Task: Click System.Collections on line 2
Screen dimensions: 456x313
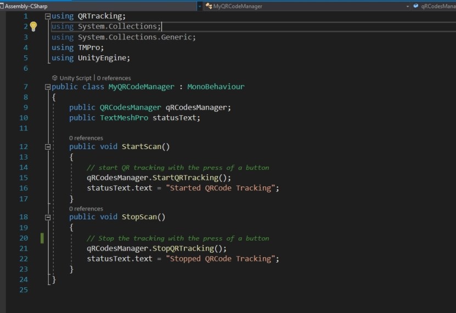Action: pos(117,26)
